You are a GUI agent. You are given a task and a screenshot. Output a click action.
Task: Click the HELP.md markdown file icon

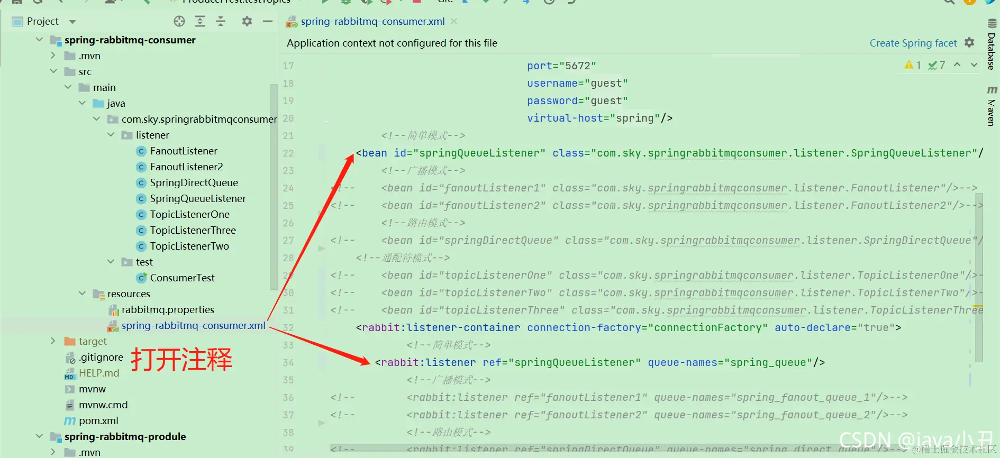pyautogui.click(x=70, y=373)
